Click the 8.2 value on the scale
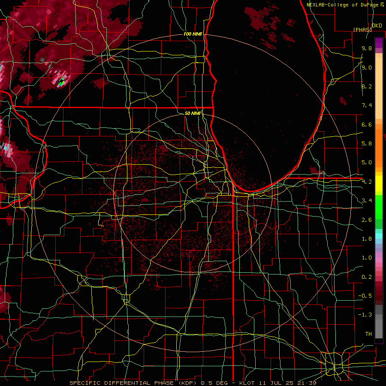 [367, 86]
